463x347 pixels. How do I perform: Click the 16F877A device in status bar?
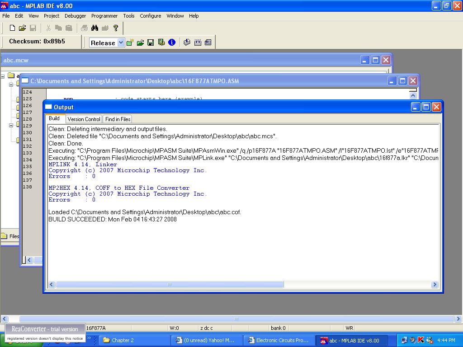click(96, 328)
